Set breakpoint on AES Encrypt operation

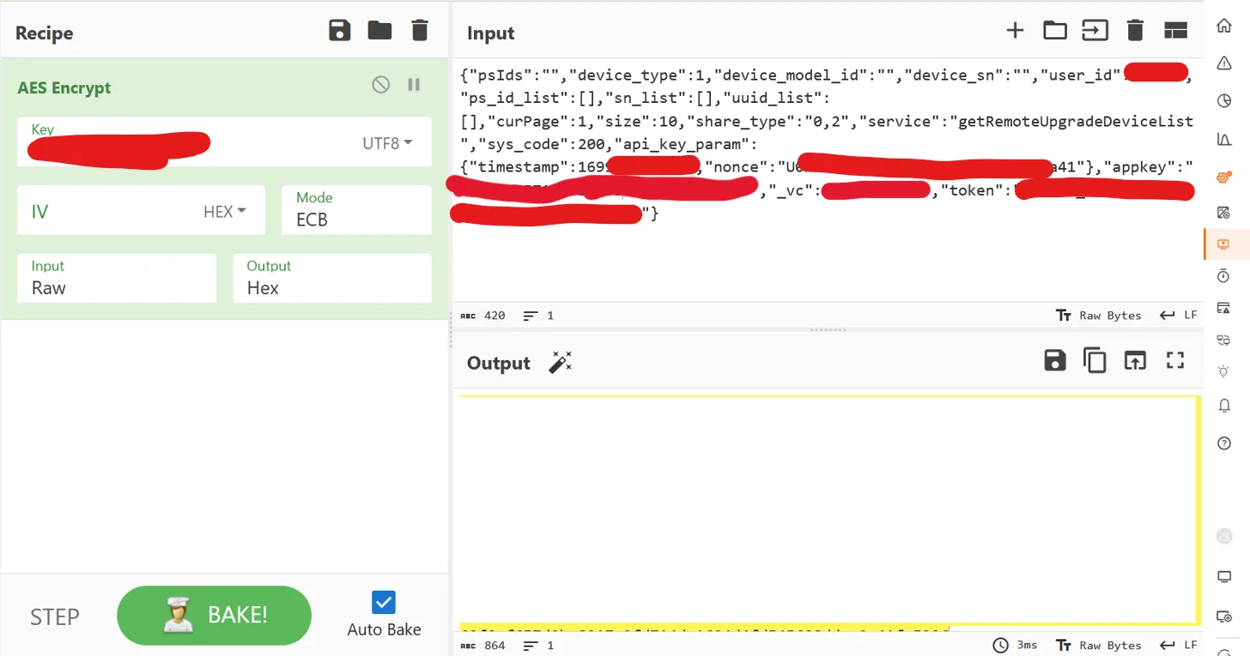click(x=414, y=84)
